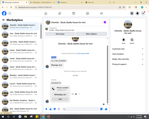Click the Call button under phone number

pos(60,99)
